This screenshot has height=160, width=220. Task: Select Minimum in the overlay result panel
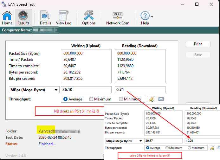coord(196,148)
